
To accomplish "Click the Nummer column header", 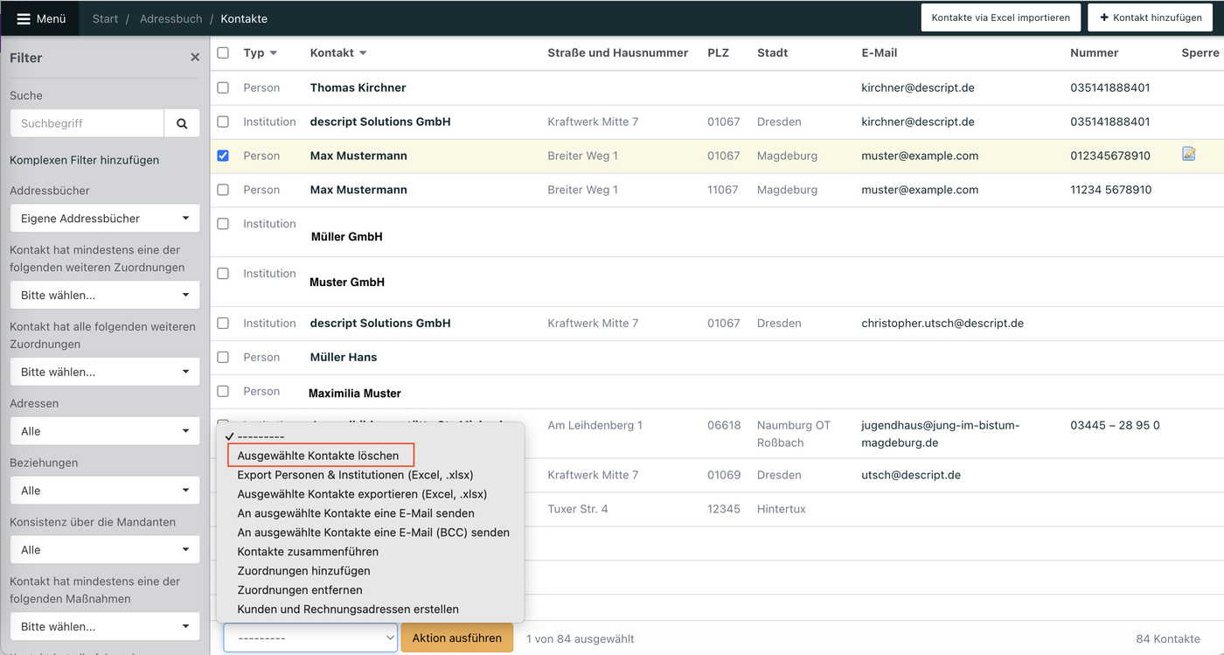I will pyautogui.click(x=1095, y=53).
